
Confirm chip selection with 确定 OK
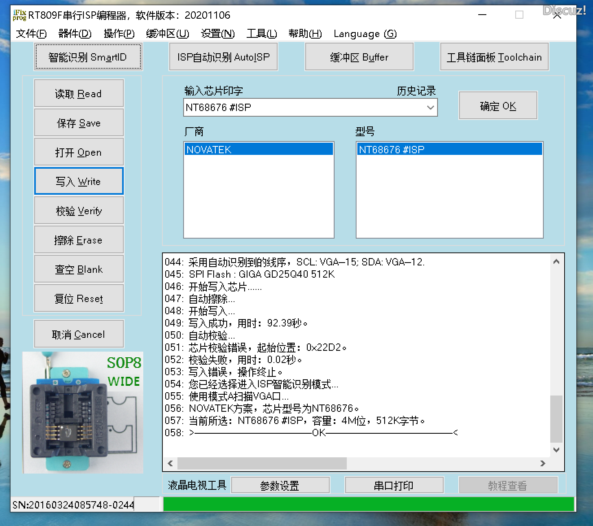point(498,105)
